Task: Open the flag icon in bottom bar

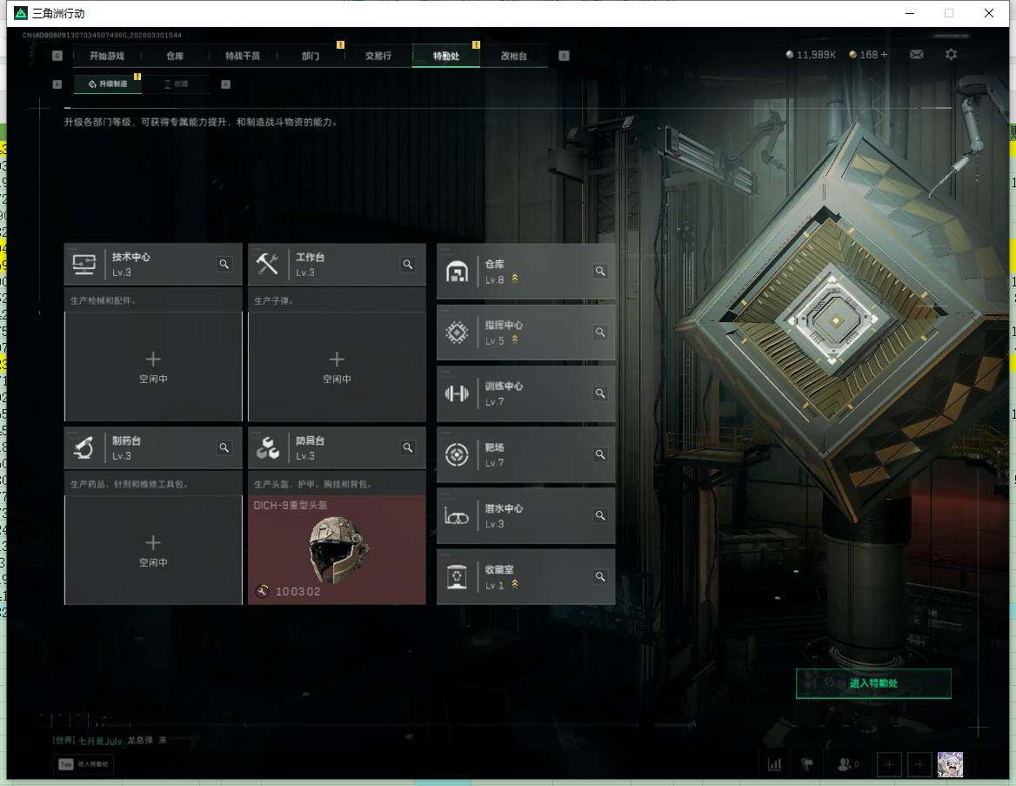Action: click(807, 764)
